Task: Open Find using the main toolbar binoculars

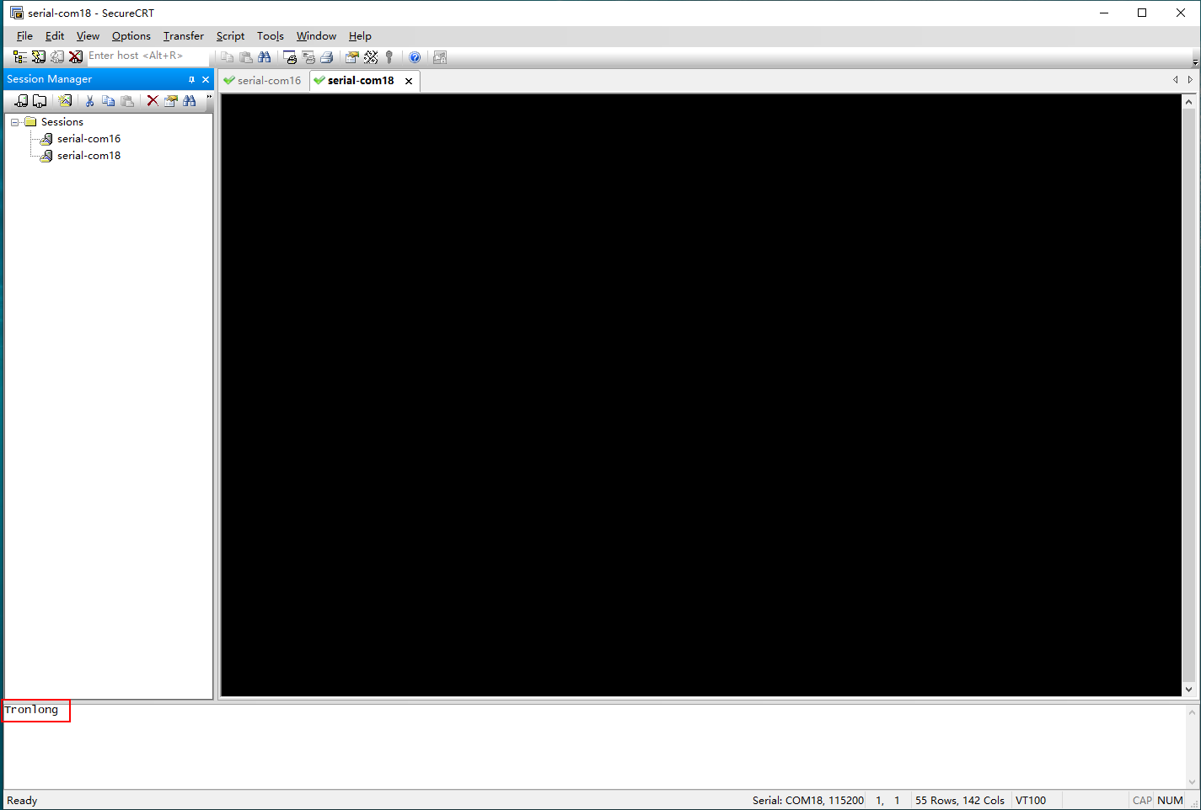Action: [265, 57]
